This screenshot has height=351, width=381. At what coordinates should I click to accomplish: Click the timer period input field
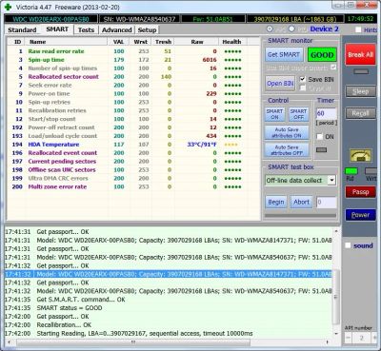(327, 113)
